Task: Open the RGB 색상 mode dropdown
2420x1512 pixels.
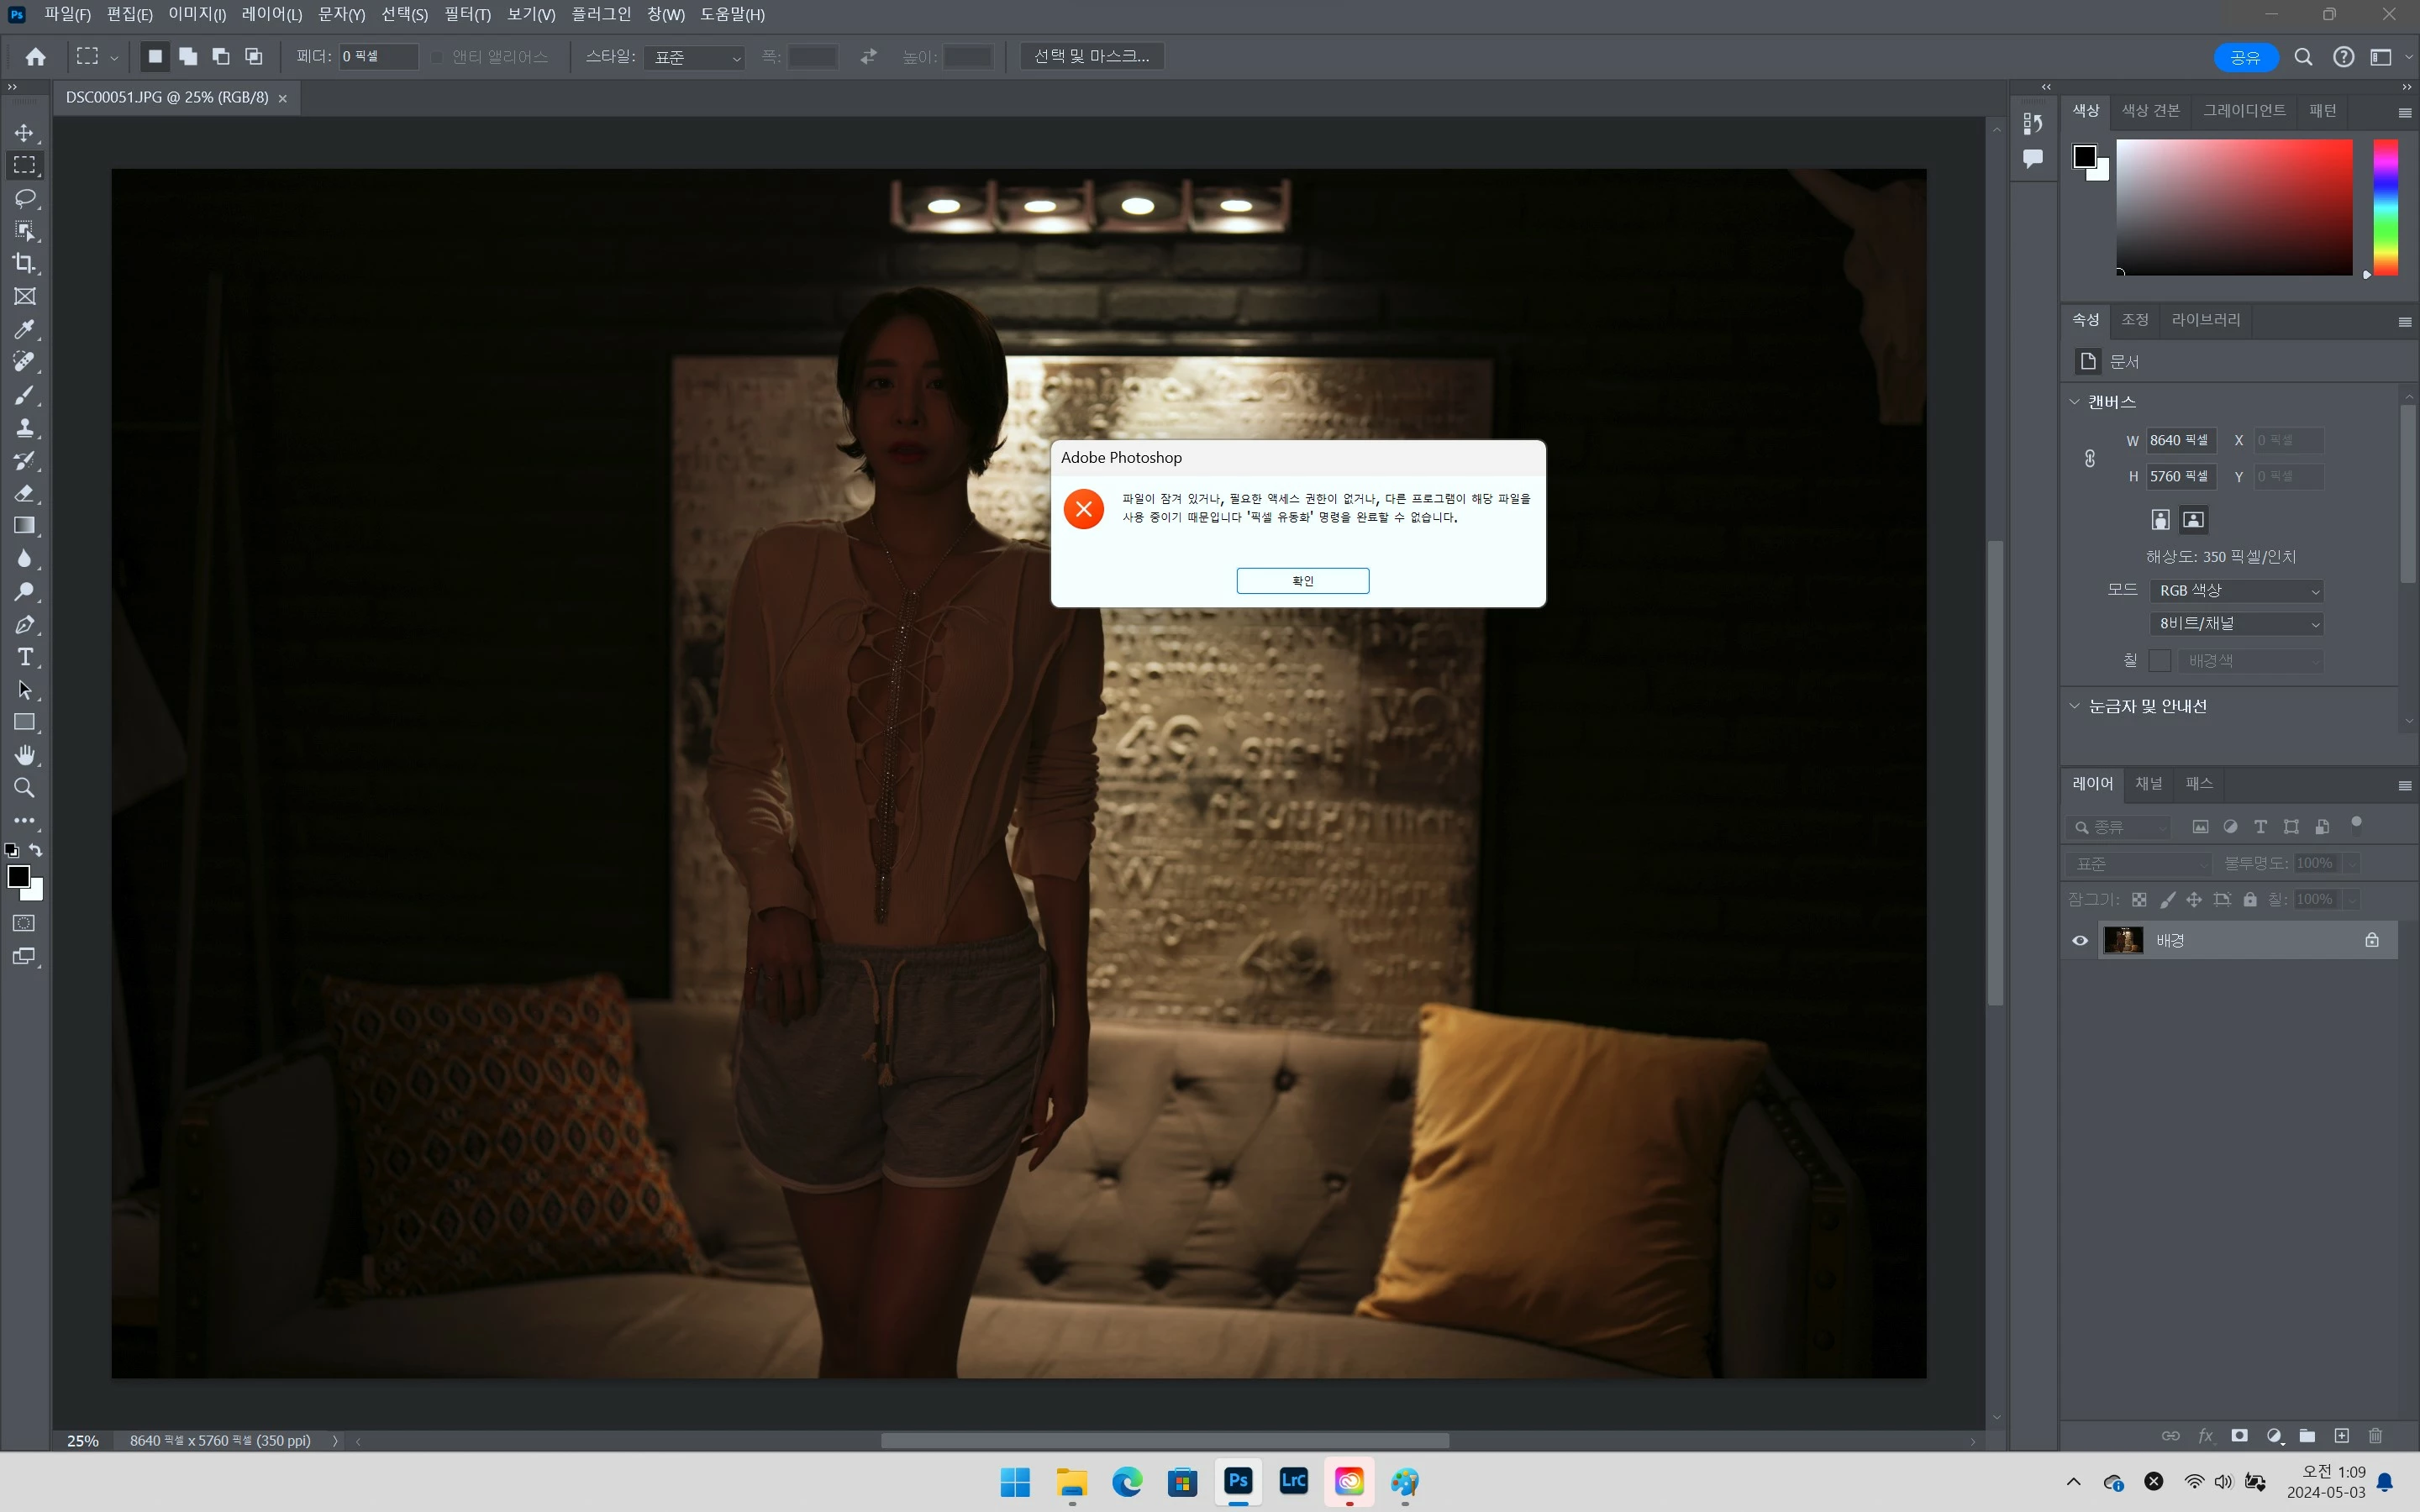Action: click(2236, 591)
